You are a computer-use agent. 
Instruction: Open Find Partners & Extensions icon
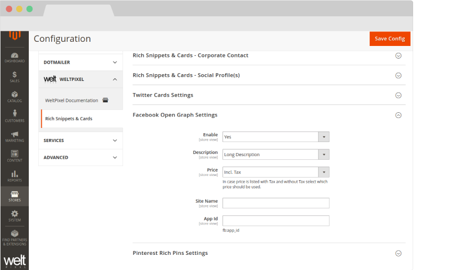coord(15,238)
